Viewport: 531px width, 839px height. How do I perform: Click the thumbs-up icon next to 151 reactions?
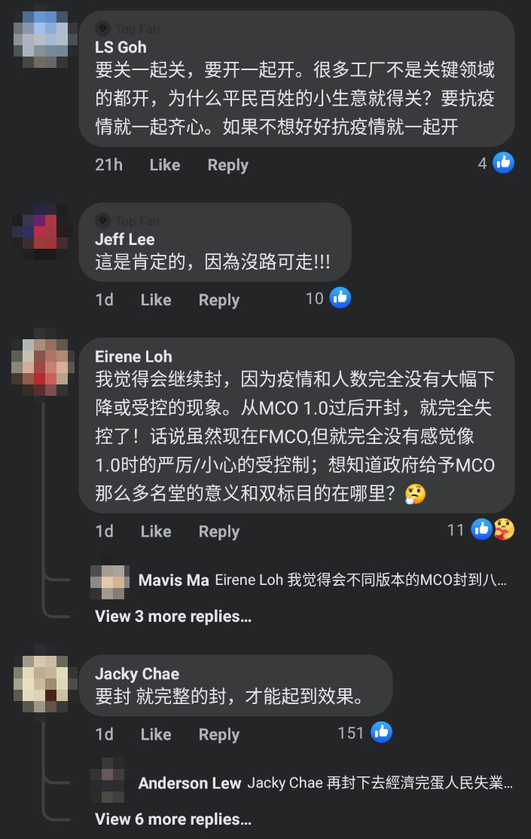coord(381,732)
